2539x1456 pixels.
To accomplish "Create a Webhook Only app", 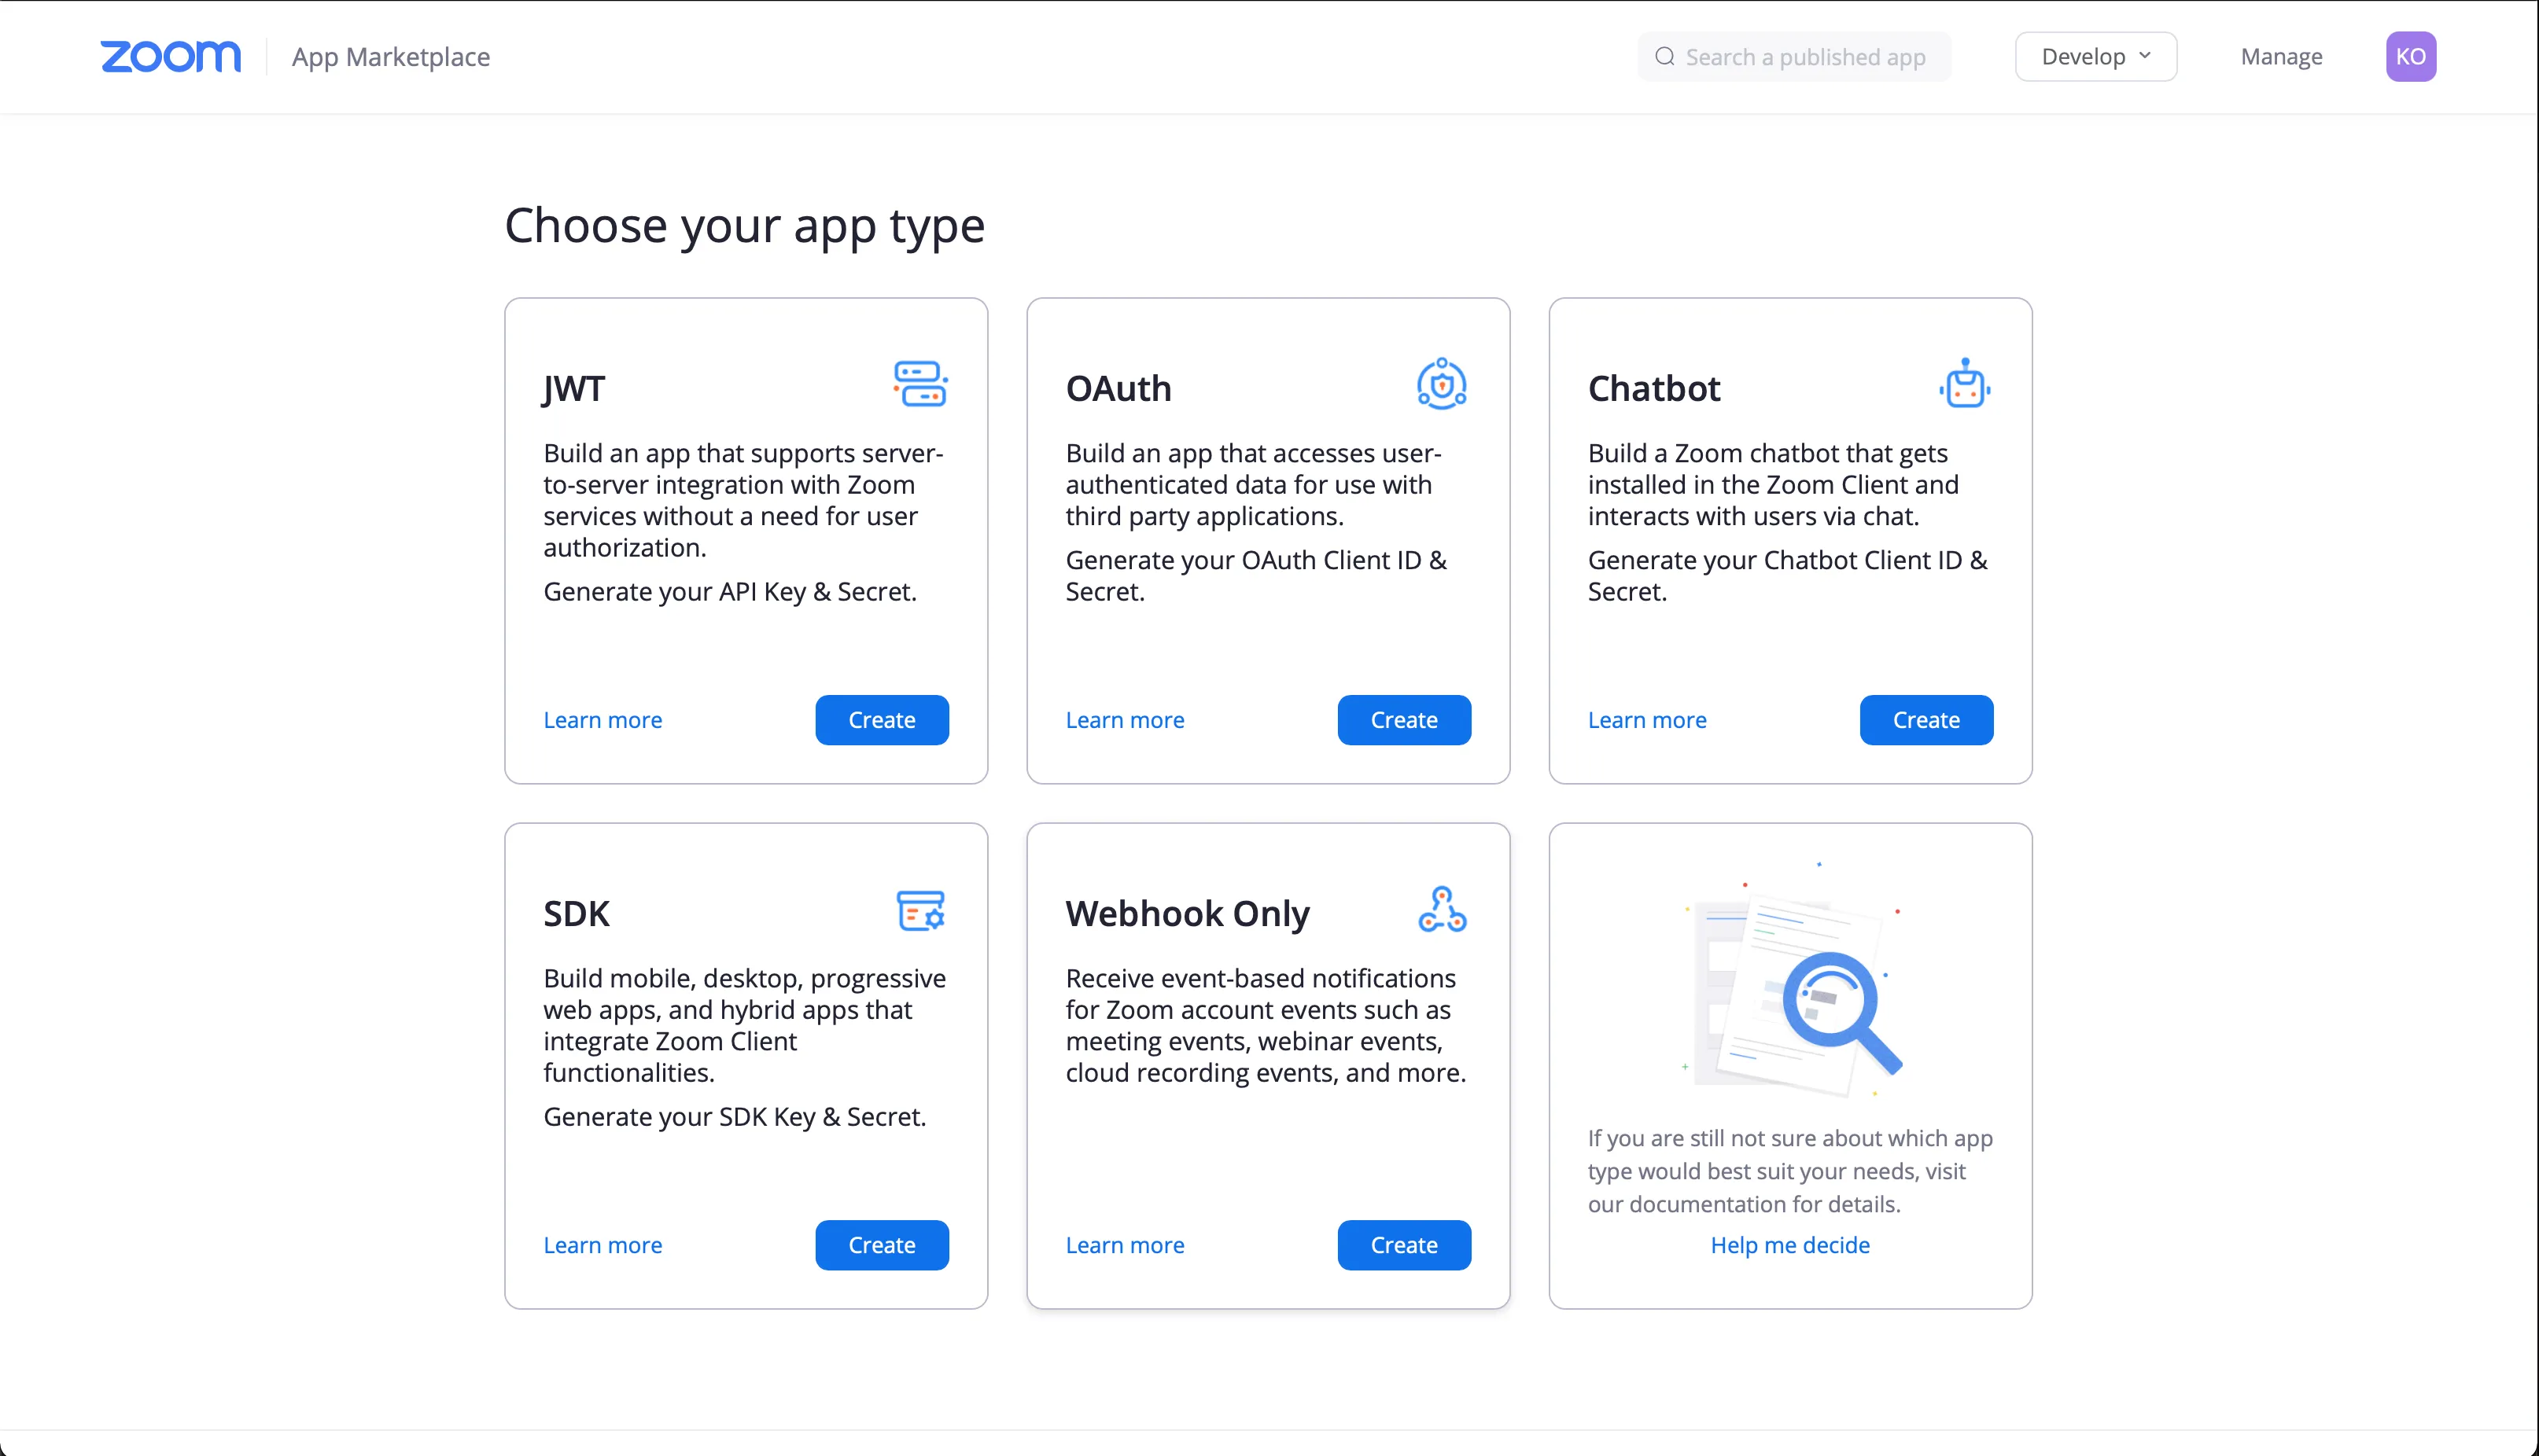I will 1403,1245.
